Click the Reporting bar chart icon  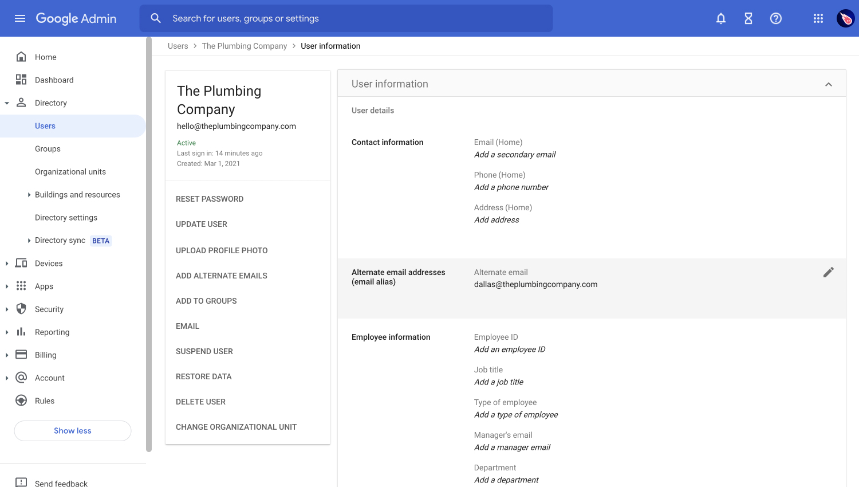(x=21, y=332)
